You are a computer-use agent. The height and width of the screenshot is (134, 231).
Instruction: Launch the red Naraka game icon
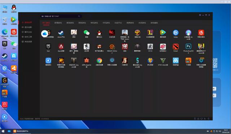(112, 33)
